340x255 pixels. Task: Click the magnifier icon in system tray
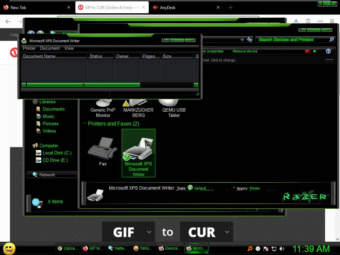click(x=250, y=249)
